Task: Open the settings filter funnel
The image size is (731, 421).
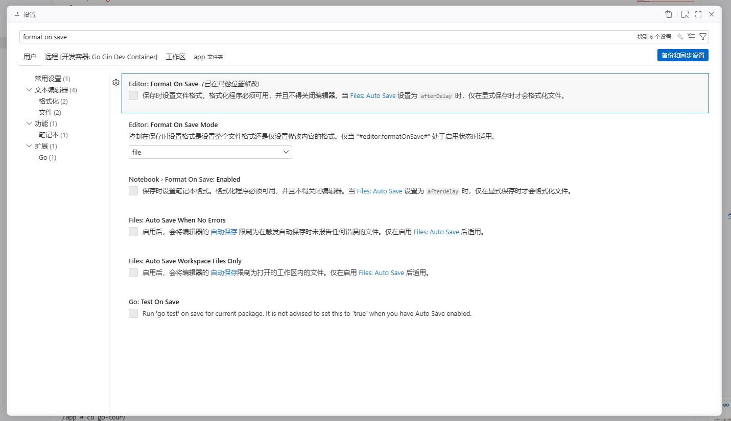Action: point(703,37)
